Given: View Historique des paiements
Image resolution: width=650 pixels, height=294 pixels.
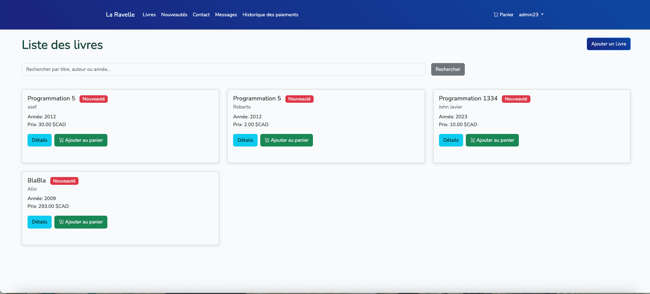Looking at the screenshot, I should (x=270, y=15).
